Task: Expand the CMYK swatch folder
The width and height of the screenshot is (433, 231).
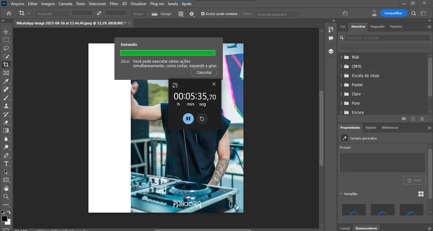Action: point(341,67)
